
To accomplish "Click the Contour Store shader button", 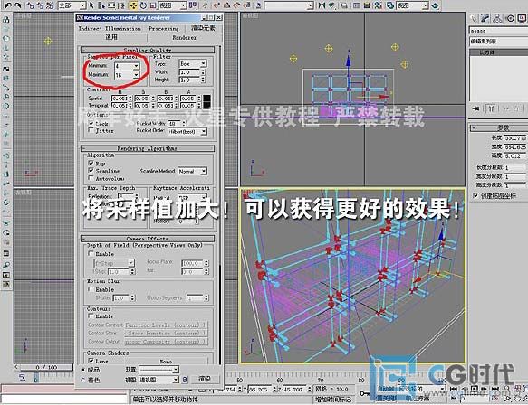I will (x=166, y=333).
